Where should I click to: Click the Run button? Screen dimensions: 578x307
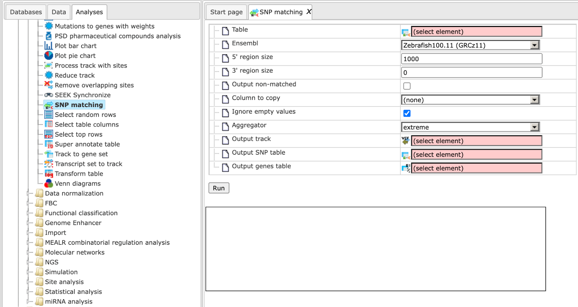219,188
